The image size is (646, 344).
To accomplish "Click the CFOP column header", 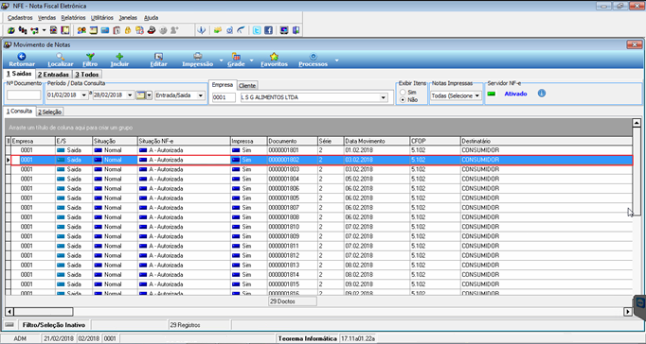I will [x=435, y=141].
